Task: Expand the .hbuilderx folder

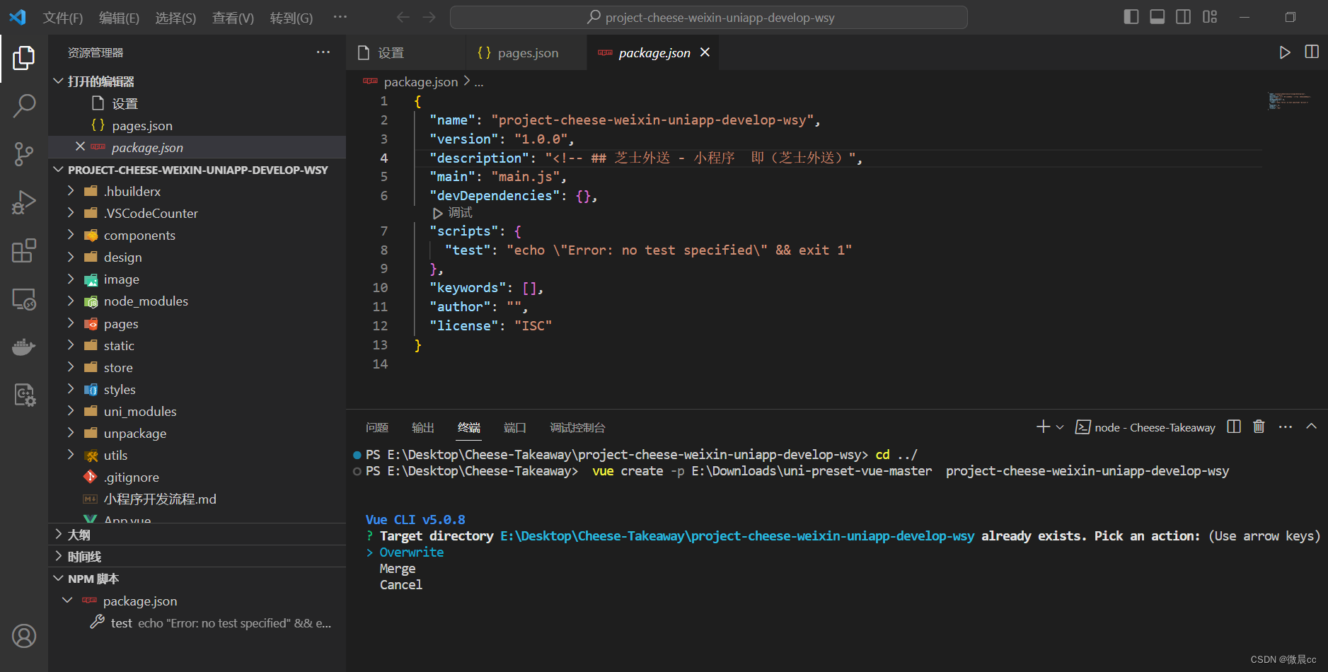Action: [197, 191]
